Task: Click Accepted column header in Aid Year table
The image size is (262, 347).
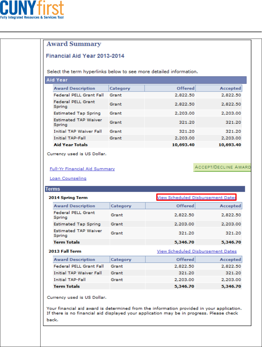Action: pyautogui.click(x=219, y=88)
